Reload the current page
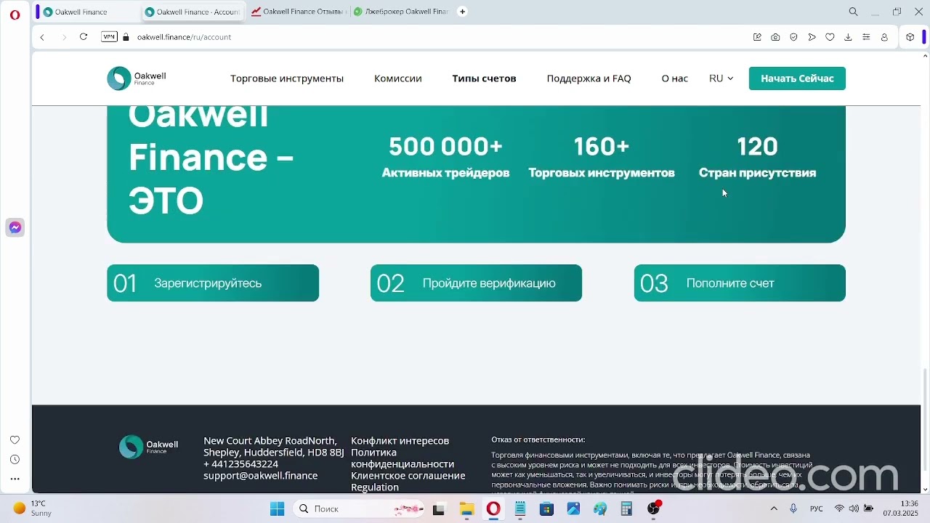Viewport: 930px width, 523px height. tap(84, 37)
